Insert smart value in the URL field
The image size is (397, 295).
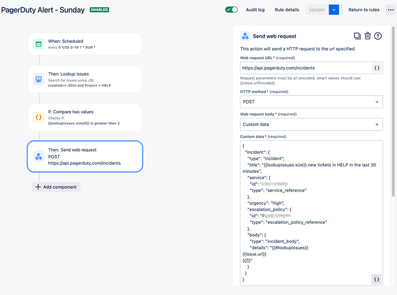pos(377,68)
